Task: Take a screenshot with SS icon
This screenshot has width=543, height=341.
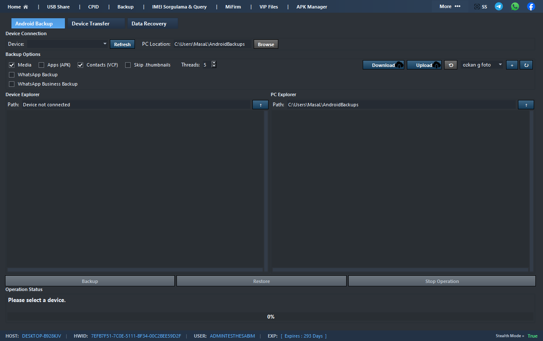Action: point(480,7)
